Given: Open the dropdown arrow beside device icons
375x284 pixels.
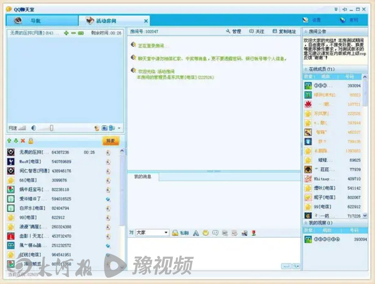Looking at the screenshot, I should coord(119,128).
